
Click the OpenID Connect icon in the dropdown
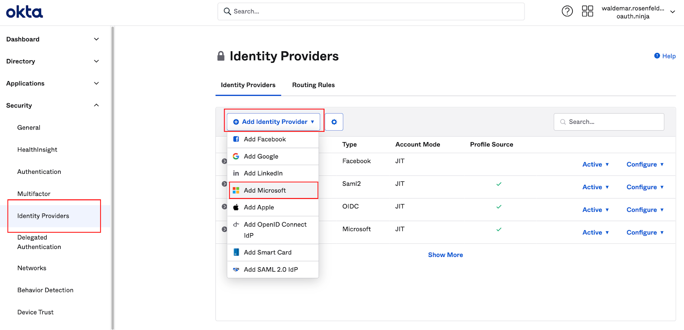point(236,224)
